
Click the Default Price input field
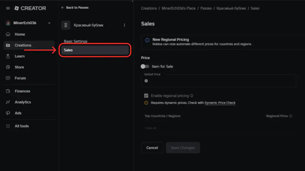click(219, 81)
